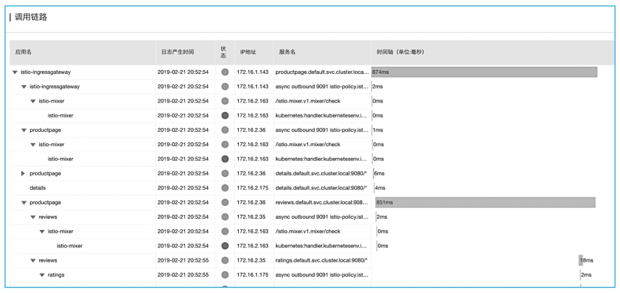The image size is (620, 293).
Task: Click the 18ms timeline bar
Action: (580, 260)
